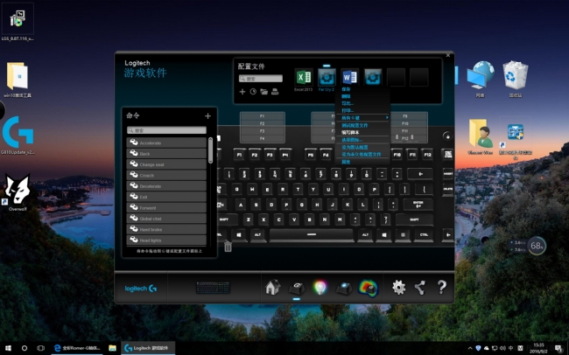Image resolution: width=569 pixels, height=355 pixels.
Task: Select the Head lights command
Action: click(166, 240)
